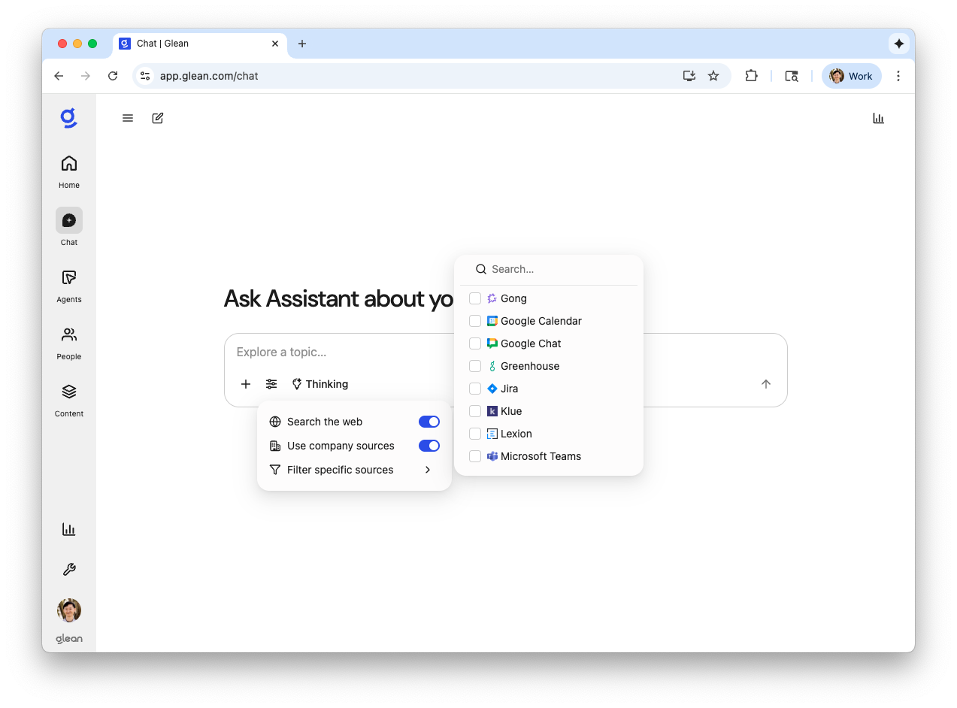Click the sliders settings icon in chat box

tap(271, 384)
